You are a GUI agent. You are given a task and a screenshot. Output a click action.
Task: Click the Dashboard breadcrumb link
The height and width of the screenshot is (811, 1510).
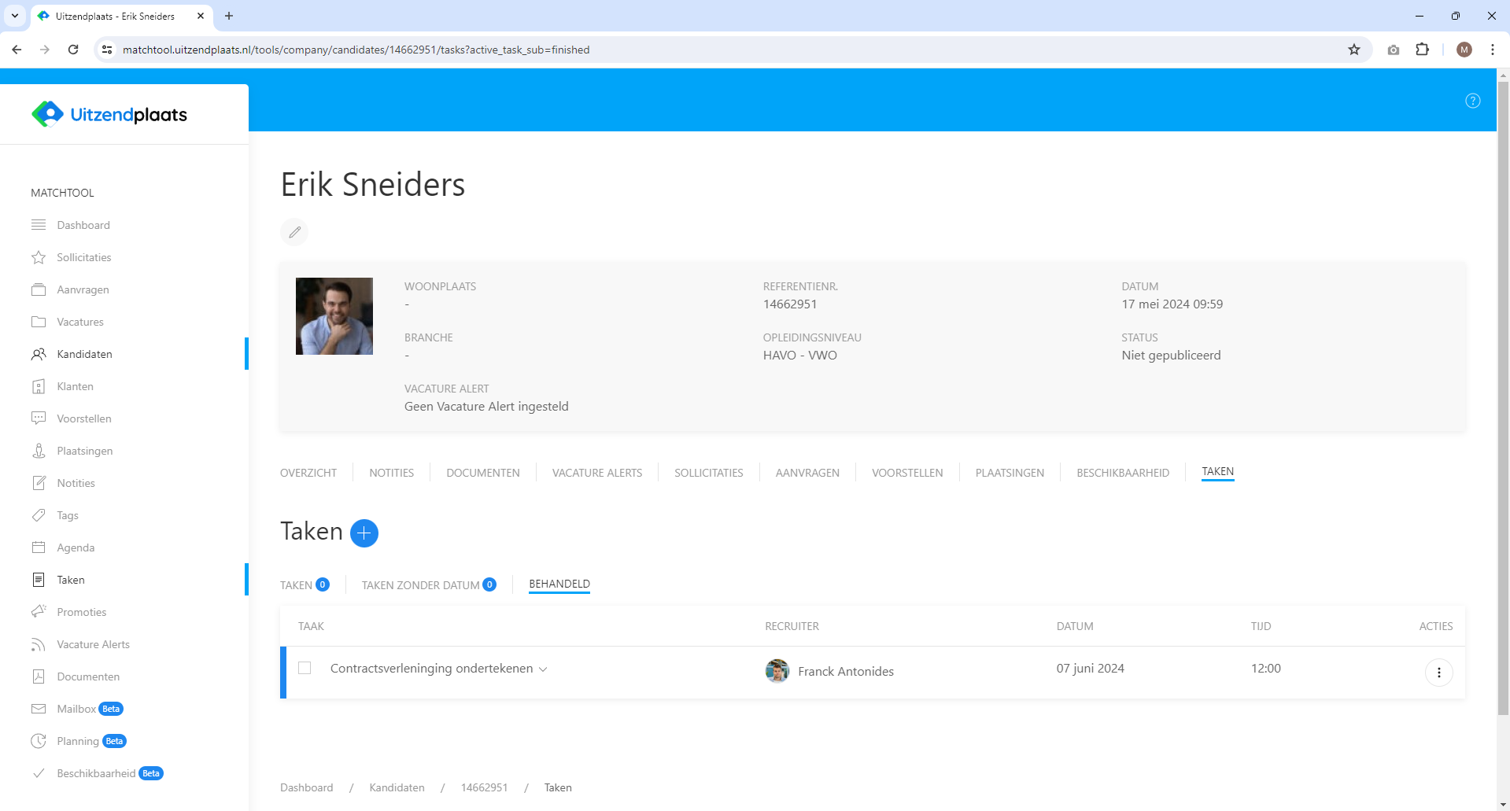click(x=306, y=787)
